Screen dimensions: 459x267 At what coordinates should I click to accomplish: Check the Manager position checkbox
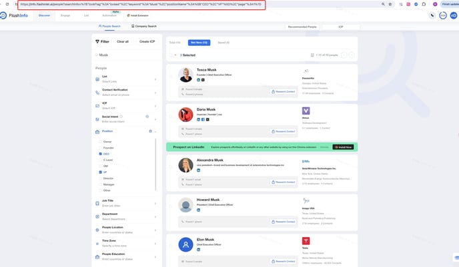click(100, 184)
